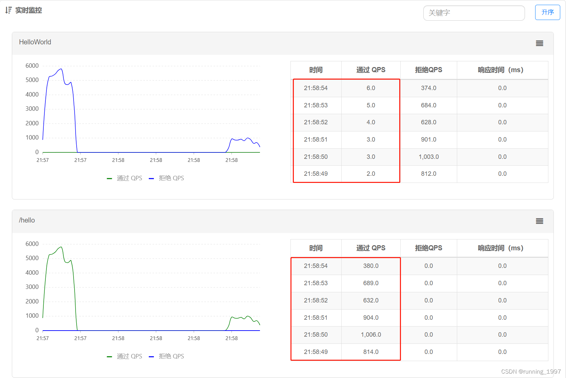
Task: Click the 2.0 pass QPS value
Action: coord(371,174)
